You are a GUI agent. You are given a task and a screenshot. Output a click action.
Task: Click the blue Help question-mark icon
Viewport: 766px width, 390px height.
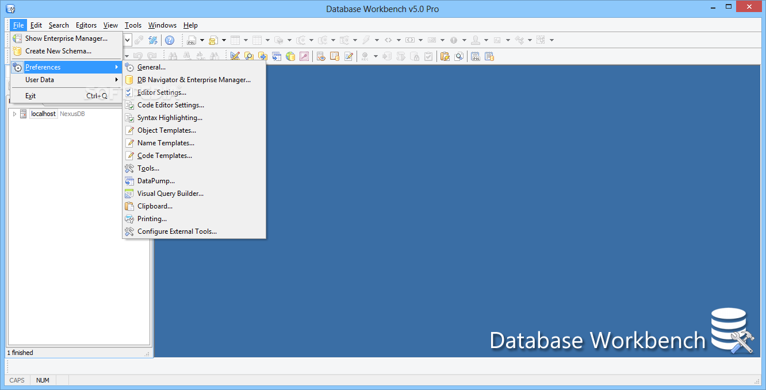point(170,40)
